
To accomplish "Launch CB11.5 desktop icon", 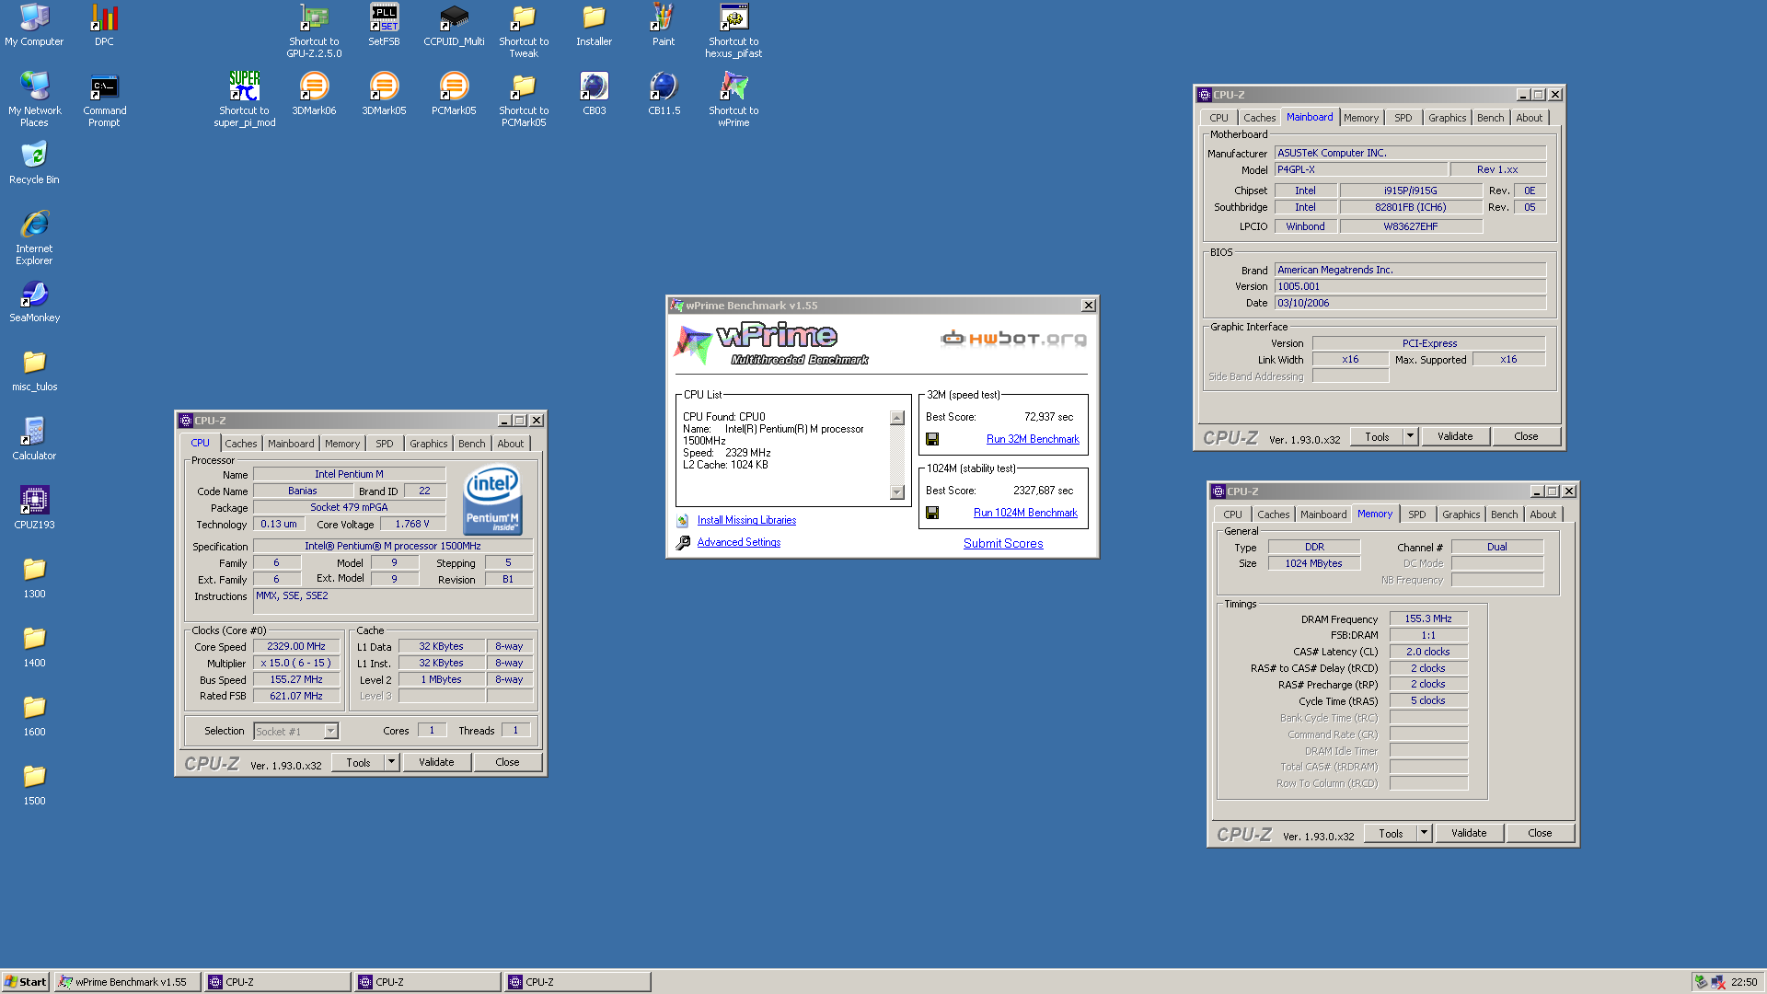I will (x=664, y=94).
